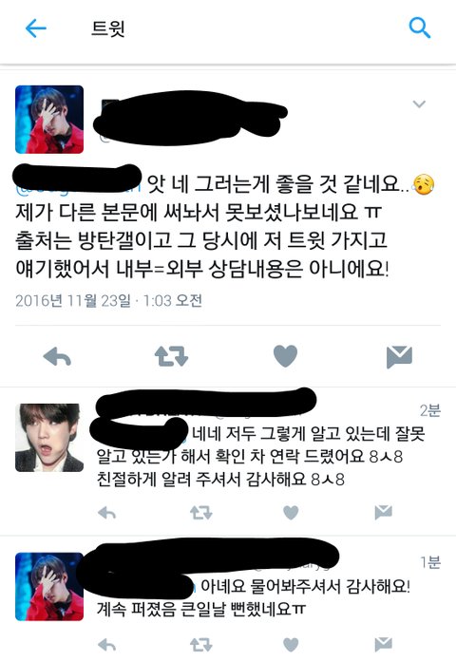Image resolution: width=456 pixels, height=661 pixels.
Task: Expand the main tweet options chevron
Action: tap(419, 104)
